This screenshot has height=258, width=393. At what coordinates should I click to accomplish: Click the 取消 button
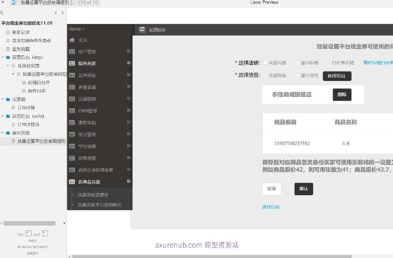coord(272,189)
